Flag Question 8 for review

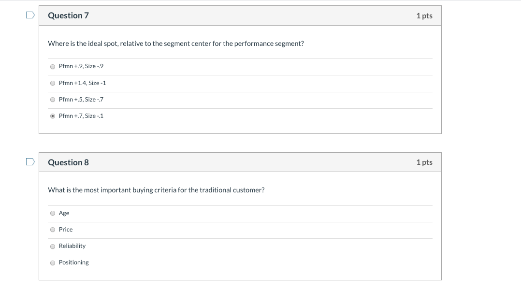[30, 161]
